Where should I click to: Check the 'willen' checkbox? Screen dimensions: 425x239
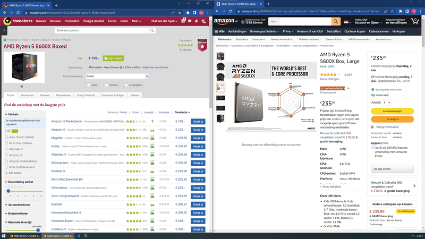(x=88, y=85)
